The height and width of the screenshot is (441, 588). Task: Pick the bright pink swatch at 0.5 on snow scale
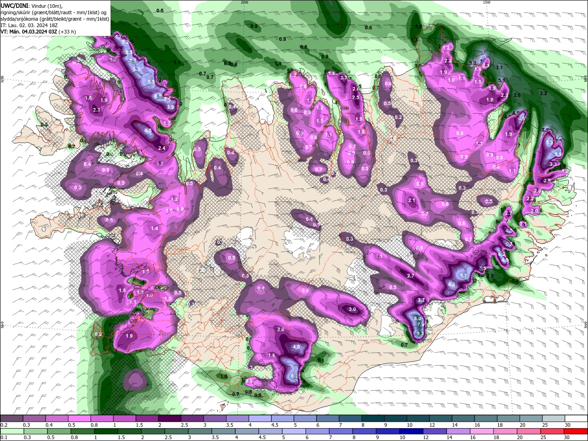click(79, 418)
